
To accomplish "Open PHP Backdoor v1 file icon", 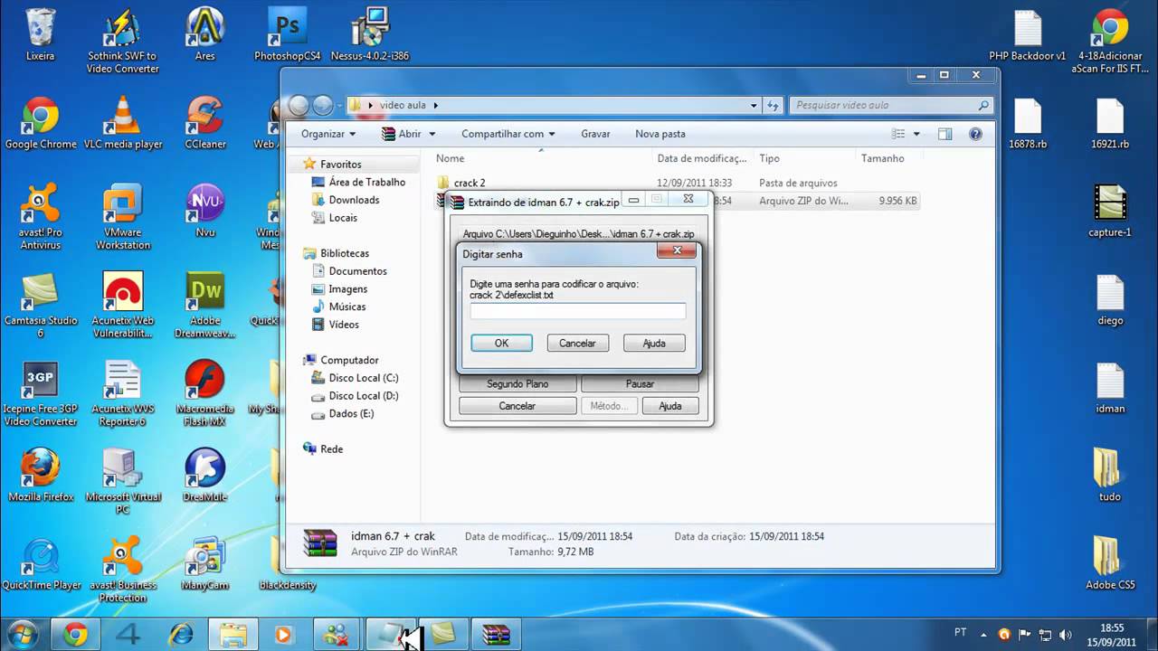I will (x=1028, y=34).
